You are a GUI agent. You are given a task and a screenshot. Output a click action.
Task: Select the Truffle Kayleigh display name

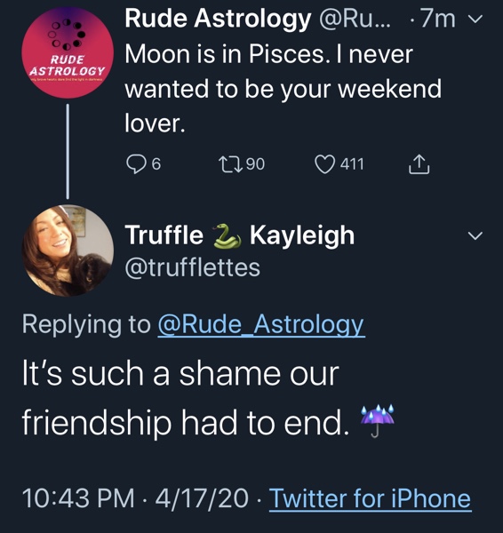tap(239, 235)
